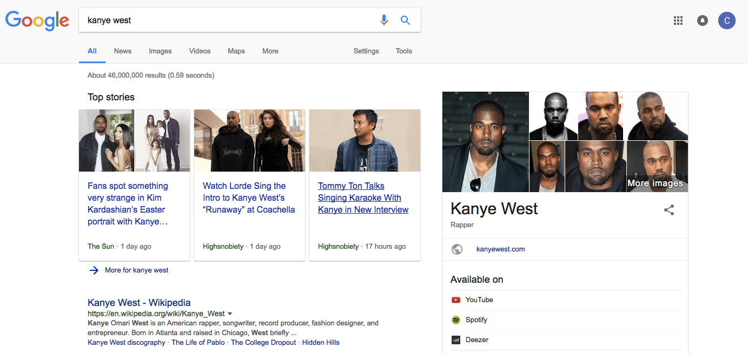Expand the search Tools options
Viewport: 748px width, 354px height.
pos(403,51)
